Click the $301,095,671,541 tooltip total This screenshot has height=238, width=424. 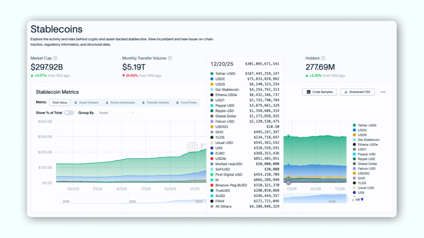point(262,64)
